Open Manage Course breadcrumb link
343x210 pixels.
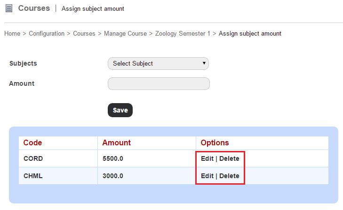click(125, 34)
